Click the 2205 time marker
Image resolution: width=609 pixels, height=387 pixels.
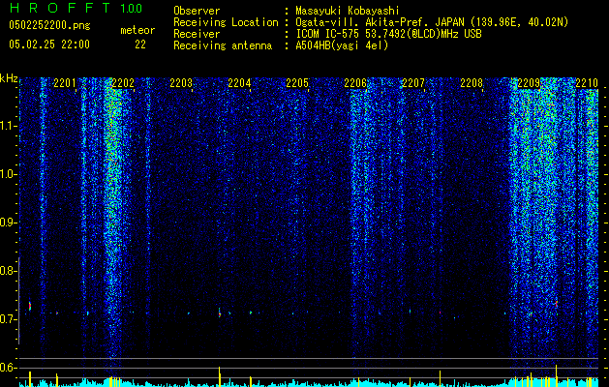click(297, 83)
